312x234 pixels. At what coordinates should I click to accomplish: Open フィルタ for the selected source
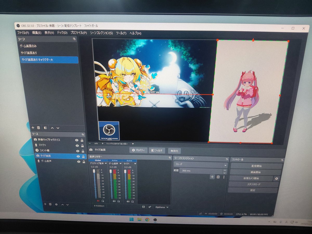click(157, 151)
